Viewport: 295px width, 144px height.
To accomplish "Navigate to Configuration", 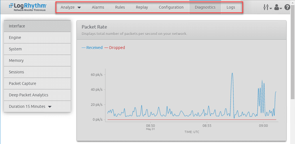I will (x=171, y=7).
